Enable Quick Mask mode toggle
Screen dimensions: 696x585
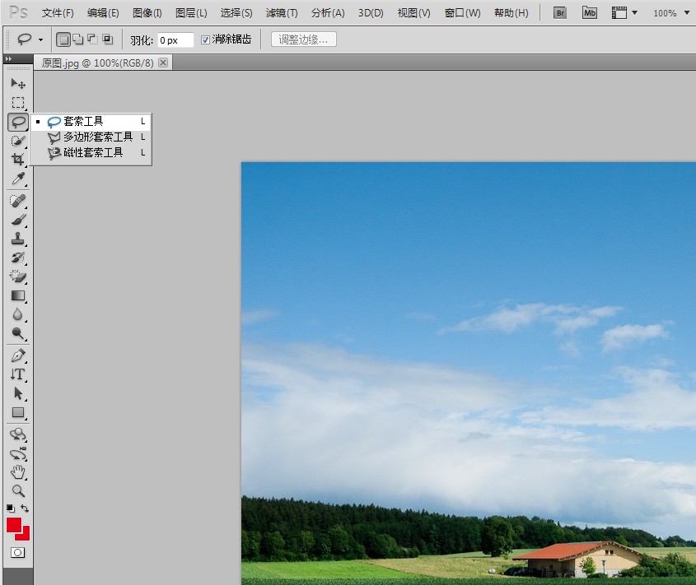18,553
